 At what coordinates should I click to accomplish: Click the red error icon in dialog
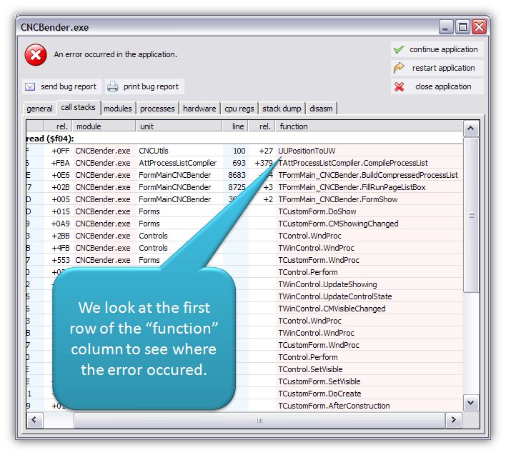35,54
